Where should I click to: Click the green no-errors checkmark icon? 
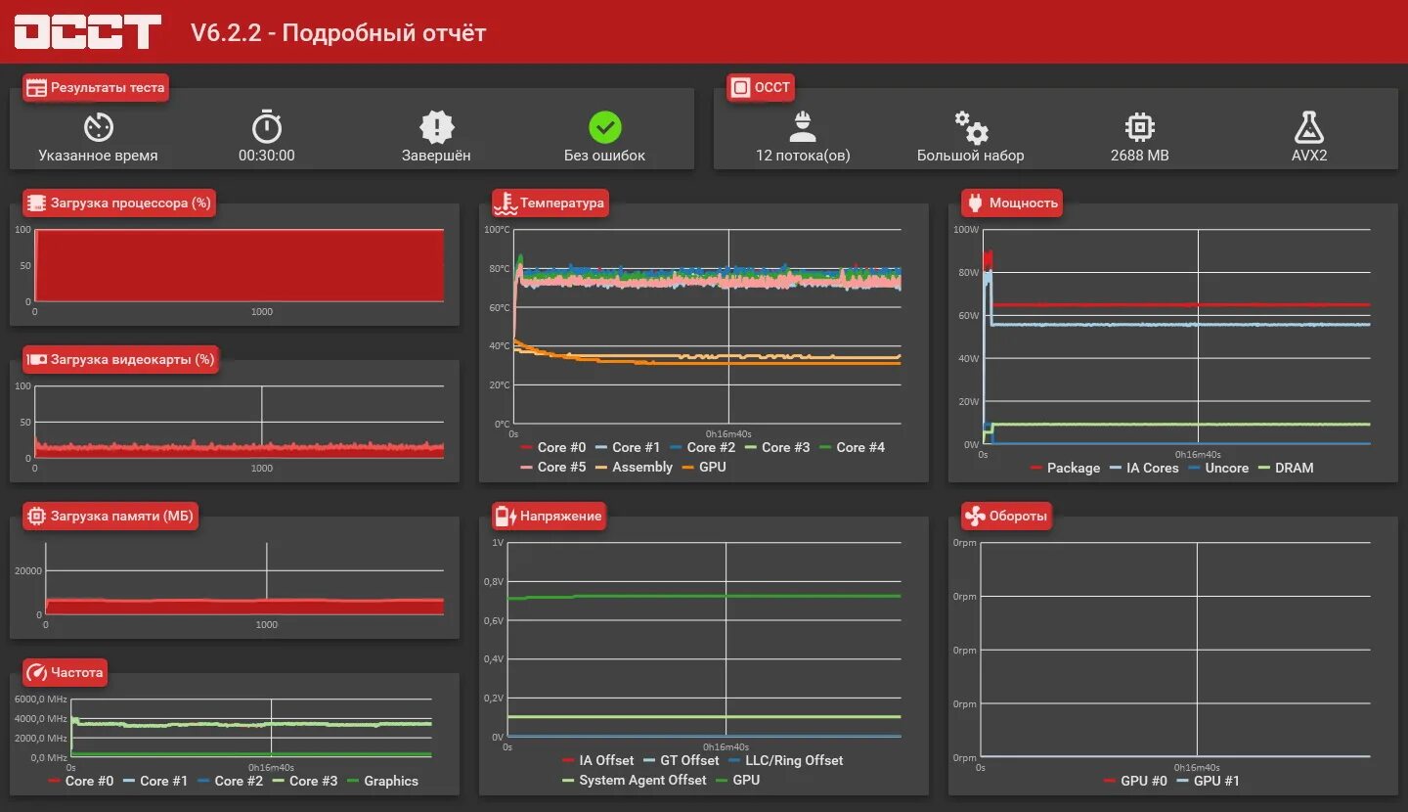[x=605, y=127]
